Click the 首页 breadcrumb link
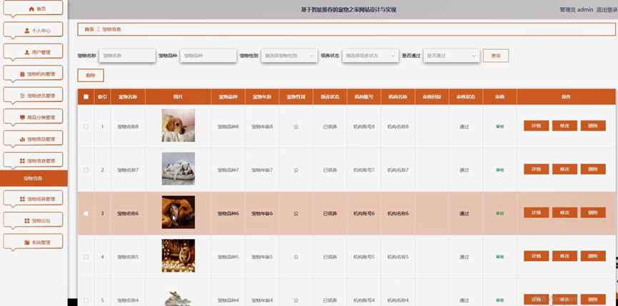The height and width of the screenshot is (306, 618). [89, 29]
